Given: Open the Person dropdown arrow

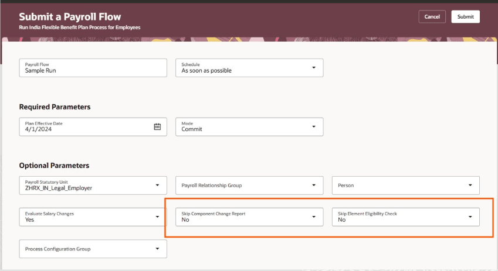Looking at the screenshot, I should tap(470, 185).
